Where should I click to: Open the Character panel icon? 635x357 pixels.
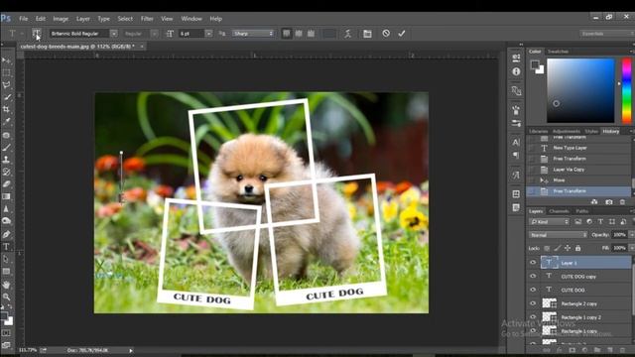[x=516, y=143]
